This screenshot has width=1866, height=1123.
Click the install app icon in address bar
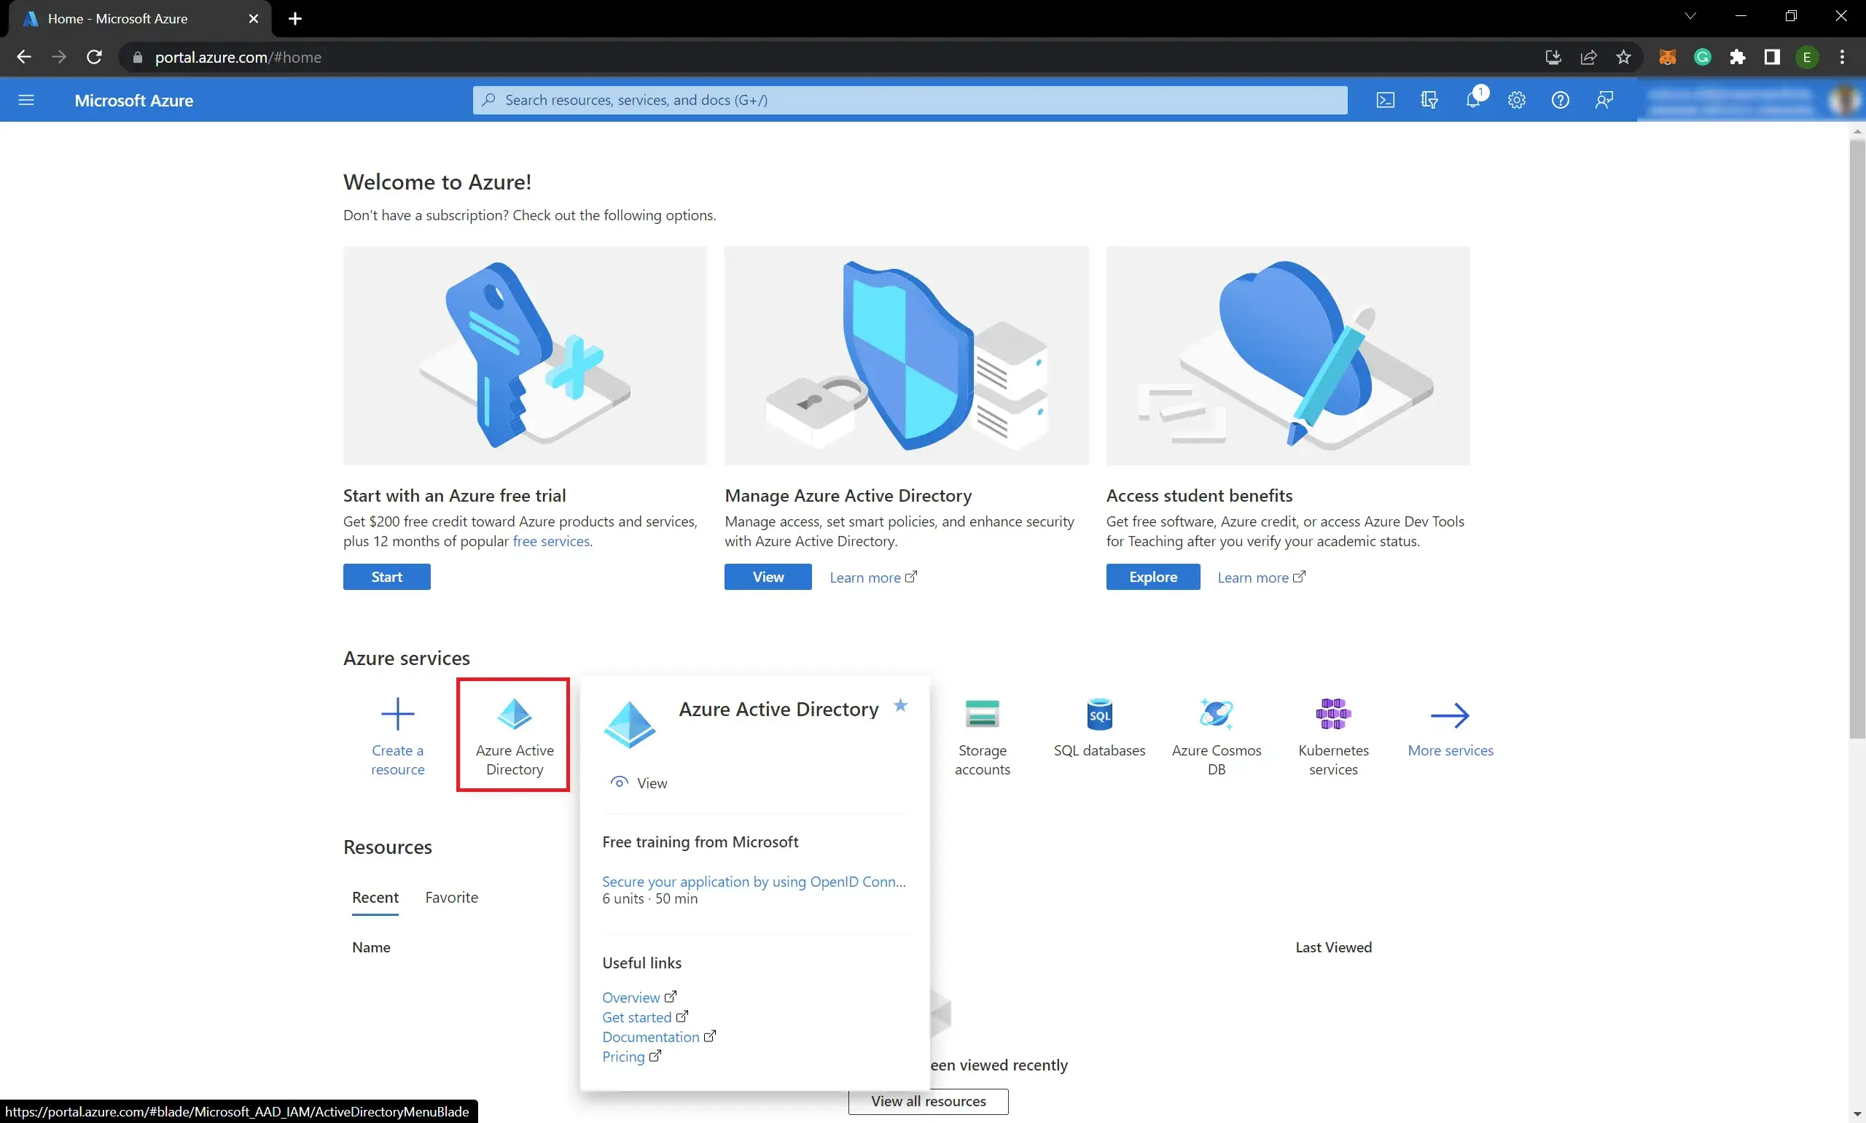pos(1553,57)
